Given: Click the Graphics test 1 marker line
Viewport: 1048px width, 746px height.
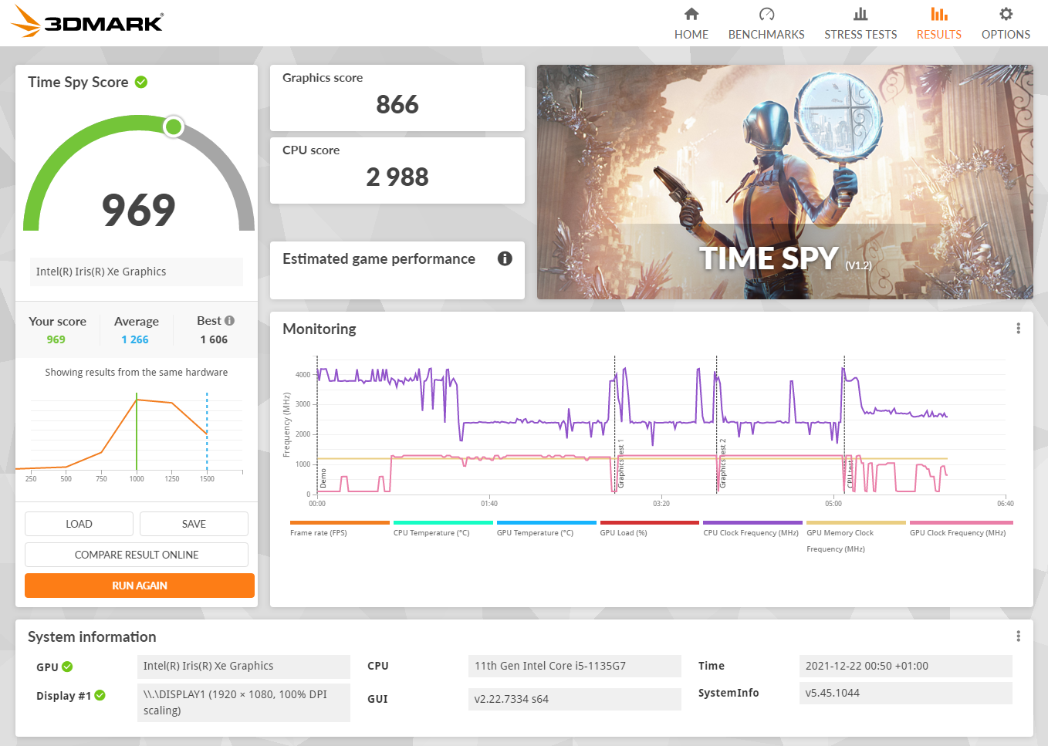Looking at the screenshot, I should (615, 424).
